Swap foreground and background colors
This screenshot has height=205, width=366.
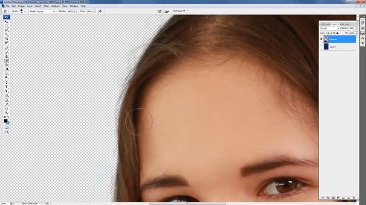tap(8, 117)
